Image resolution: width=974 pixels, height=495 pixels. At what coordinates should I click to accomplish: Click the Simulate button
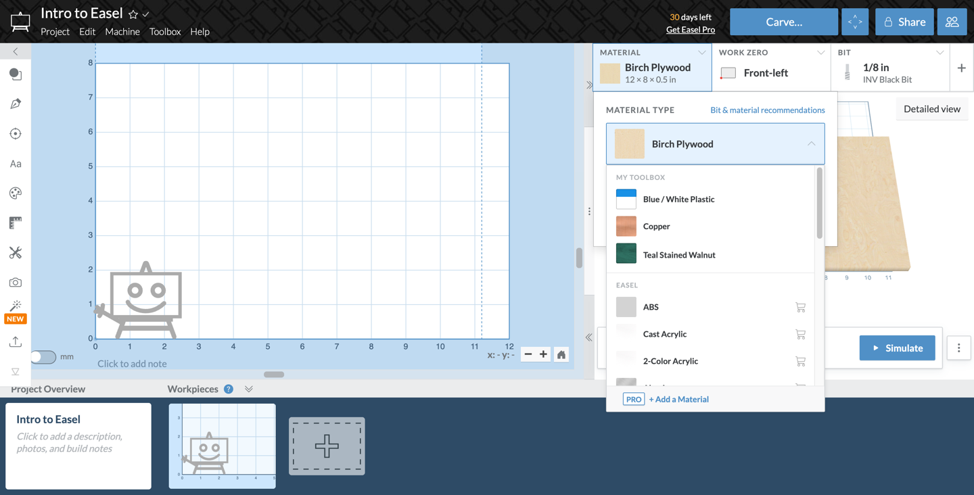[897, 348]
